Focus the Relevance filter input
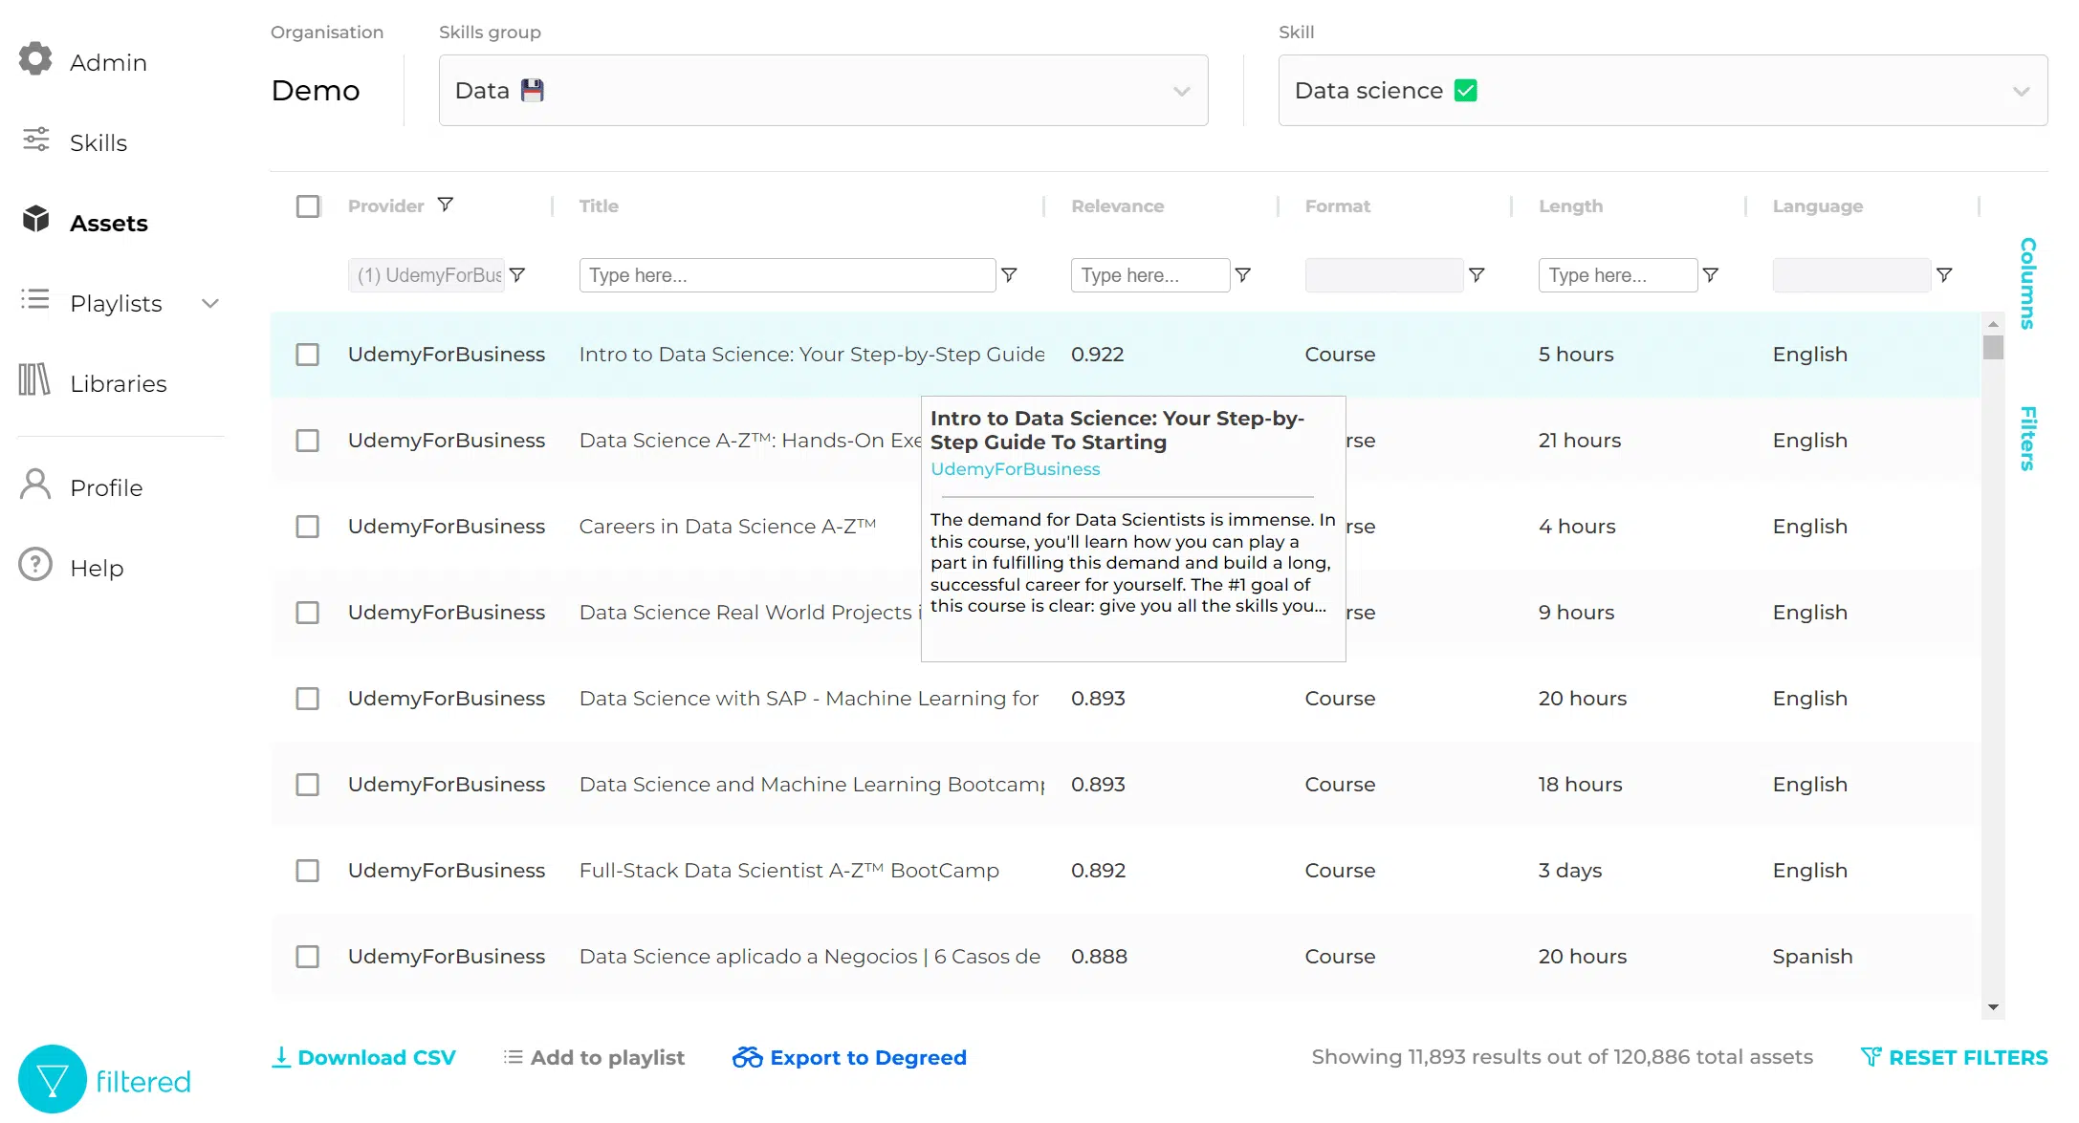2079x1123 pixels. click(x=1150, y=275)
